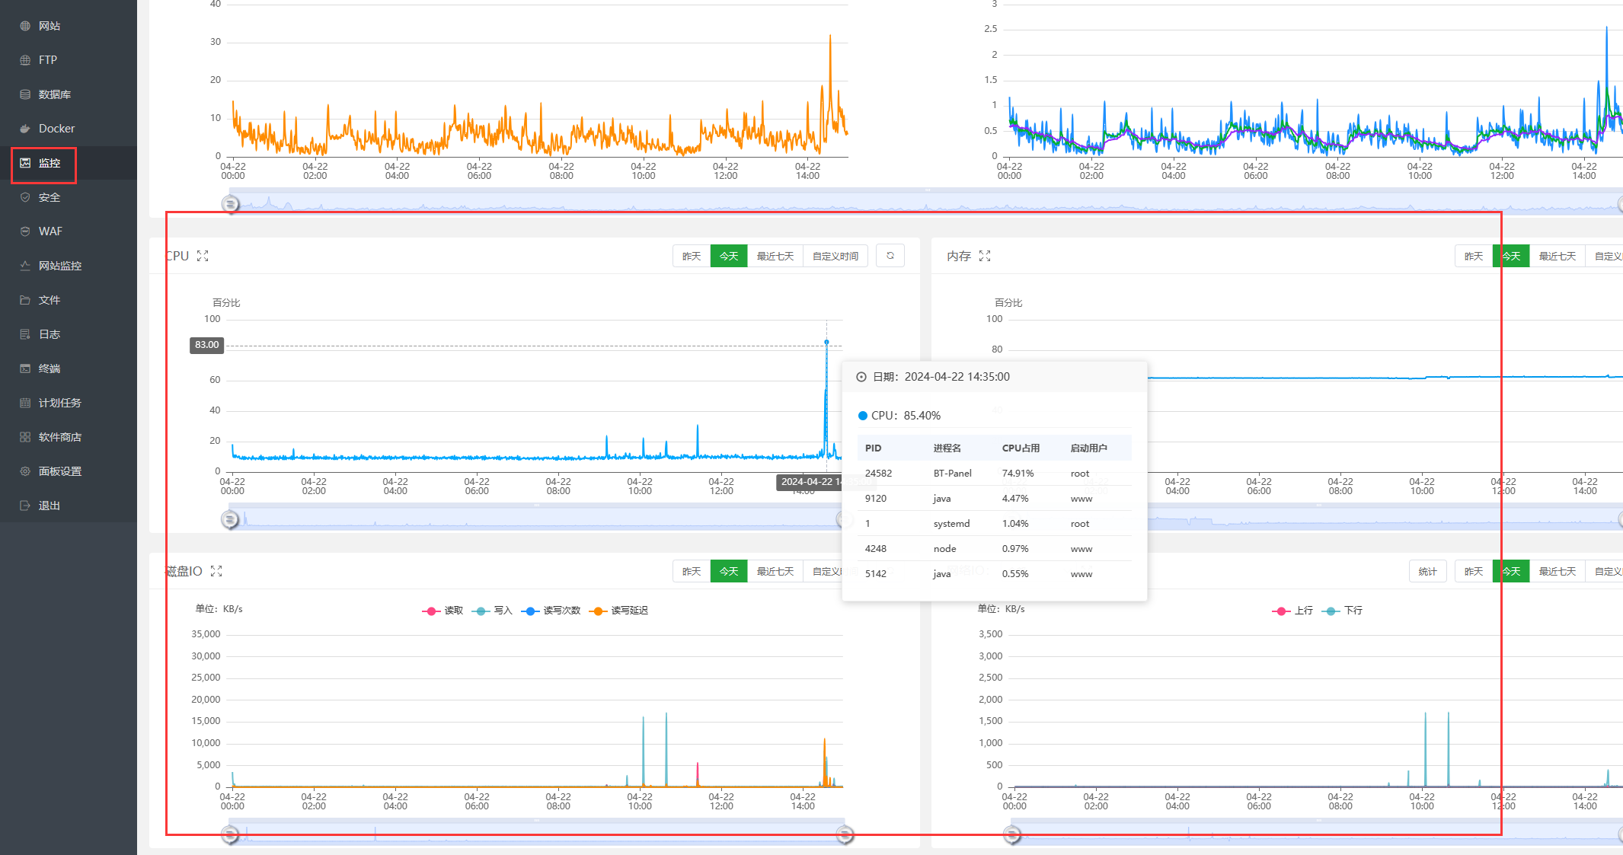Screen dimensions: 1623x855
Task: Toggle the 上行 legend series
Action: click(x=1292, y=611)
